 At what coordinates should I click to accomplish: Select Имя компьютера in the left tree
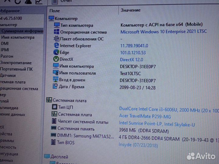coord(18,37)
